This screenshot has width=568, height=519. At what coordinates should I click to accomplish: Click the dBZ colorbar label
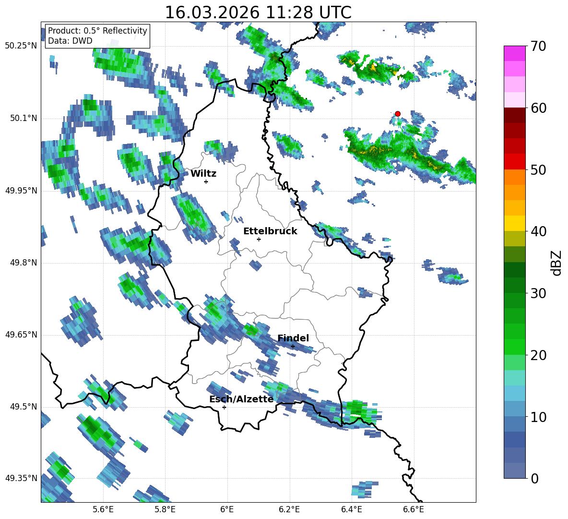pyautogui.click(x=557, y=263)
